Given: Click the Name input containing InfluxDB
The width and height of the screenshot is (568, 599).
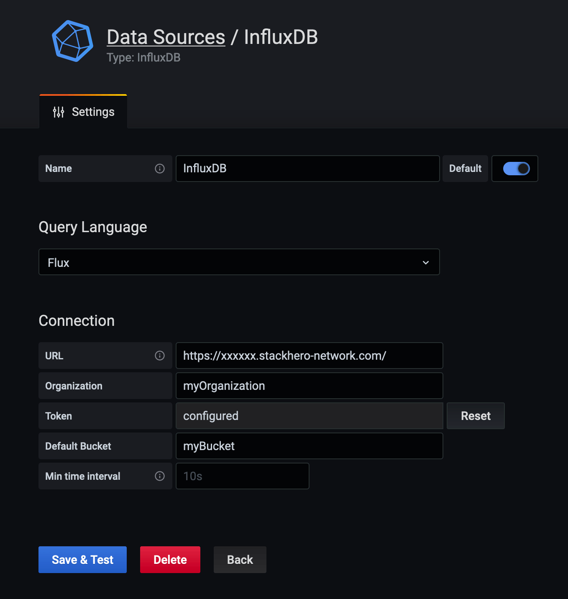Looking at the screenshot, I should point(307,169).
